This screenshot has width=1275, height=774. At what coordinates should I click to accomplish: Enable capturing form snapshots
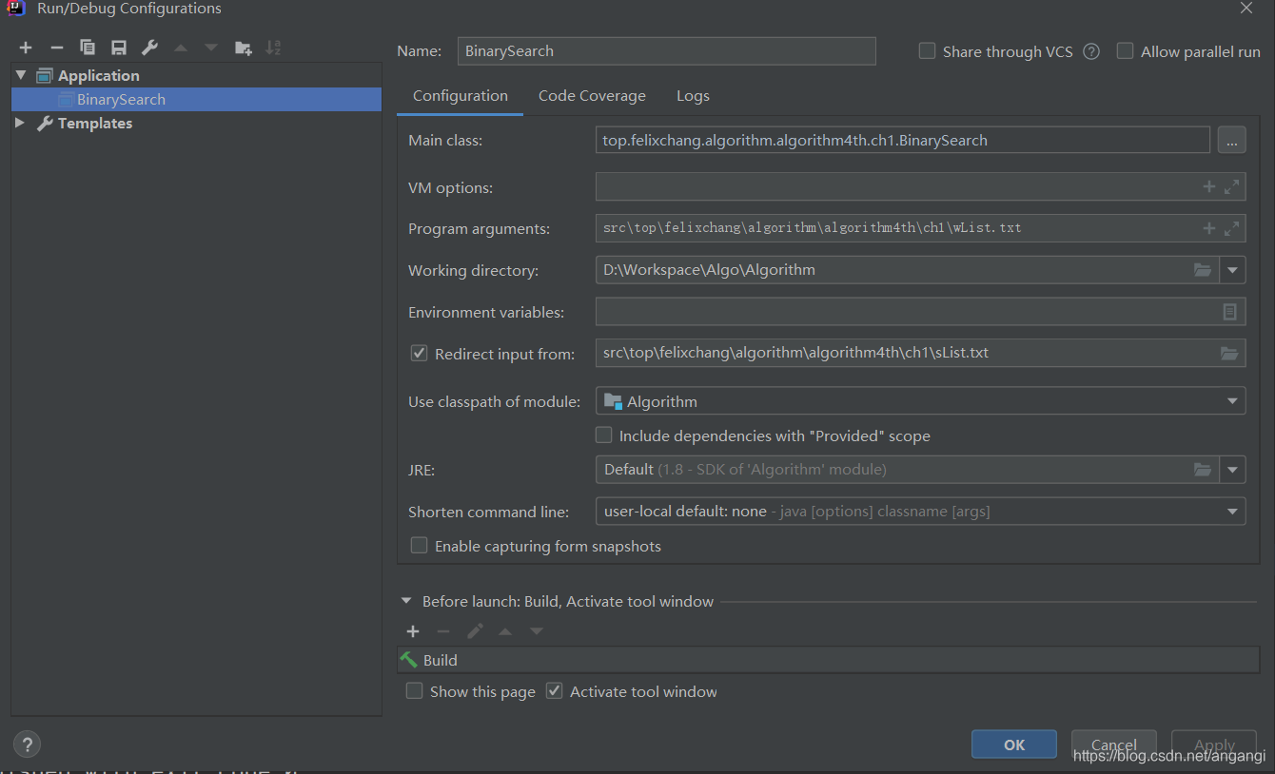click(419, 546)
